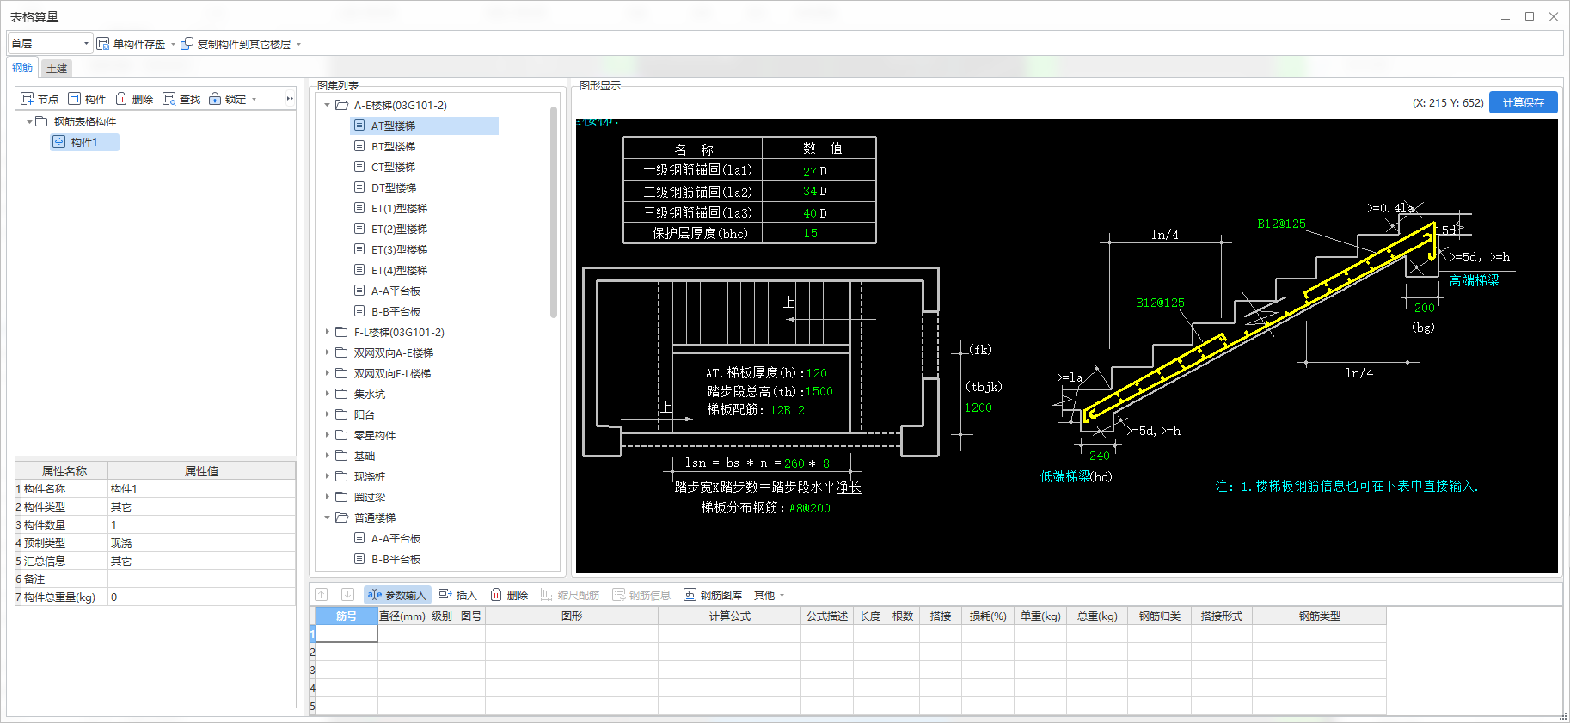This screenshot has width=1570, height=723.
Task: Switch to the 土建 tab
Action: point(57,68)
